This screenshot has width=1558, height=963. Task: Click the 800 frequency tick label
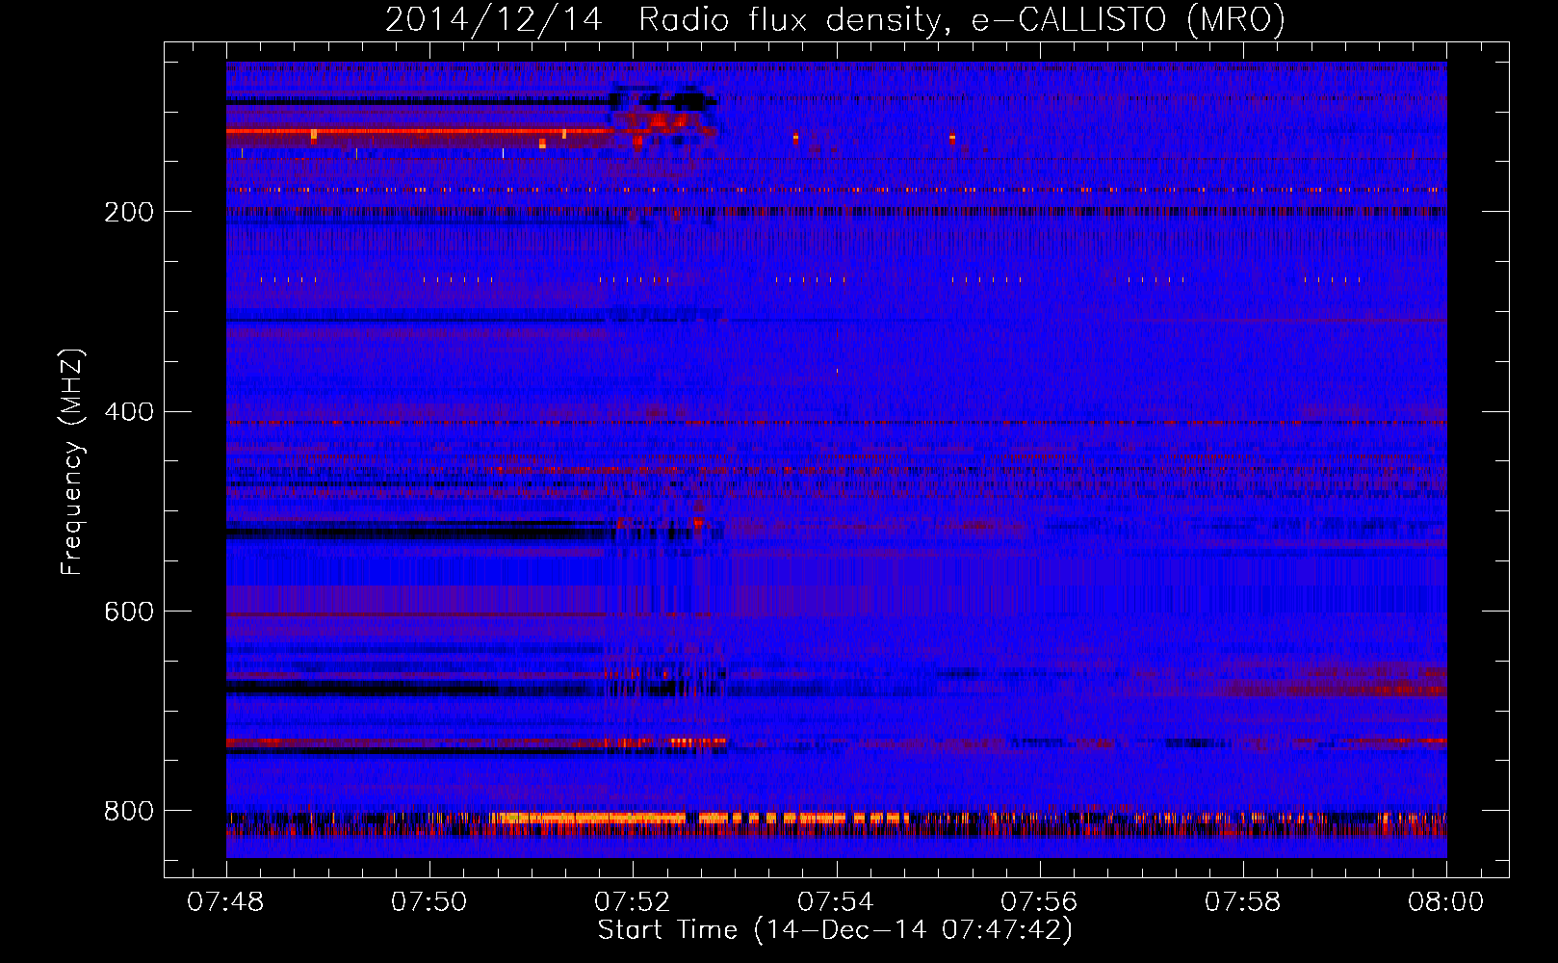(x=129, y=811)
